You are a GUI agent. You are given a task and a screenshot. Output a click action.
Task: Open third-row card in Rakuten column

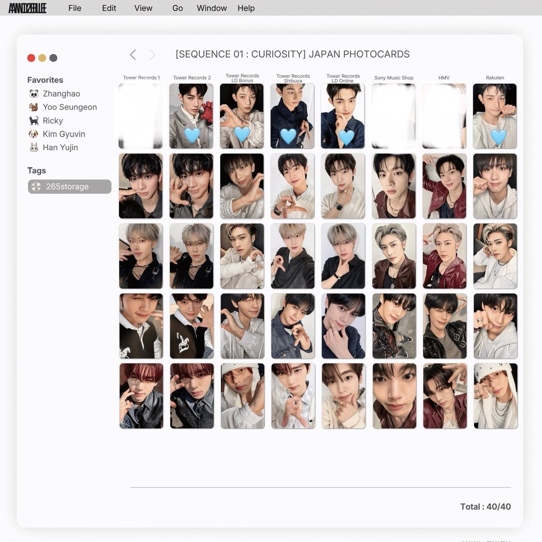click(495, 256)
